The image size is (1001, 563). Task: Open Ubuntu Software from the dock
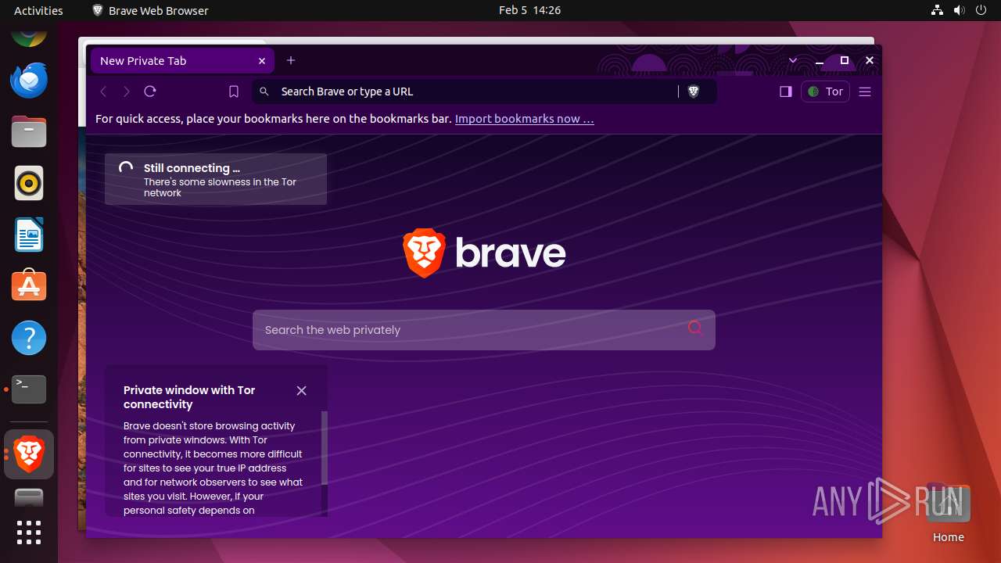29,286
